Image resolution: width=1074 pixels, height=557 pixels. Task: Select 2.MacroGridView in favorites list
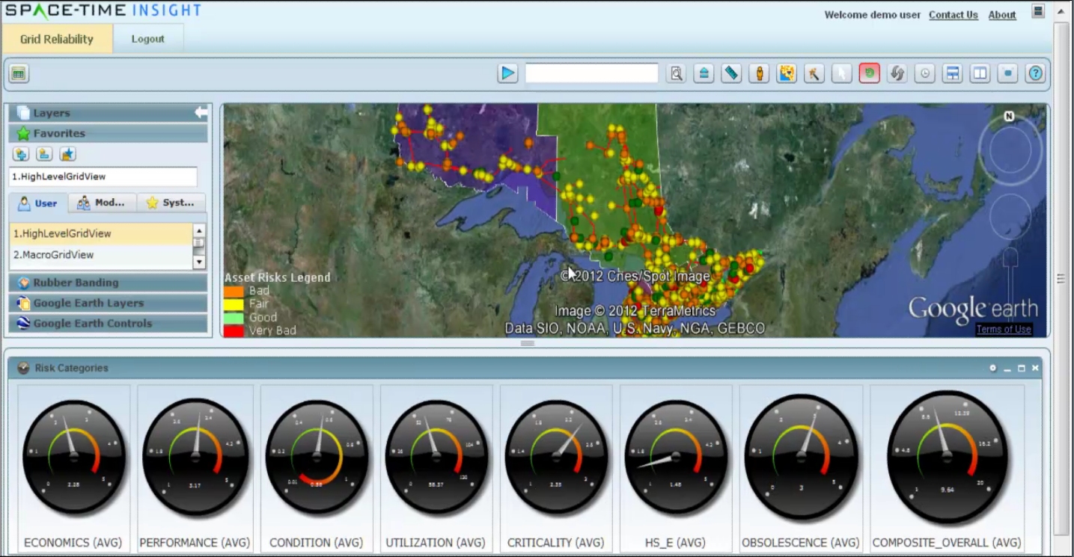point(101,255)
